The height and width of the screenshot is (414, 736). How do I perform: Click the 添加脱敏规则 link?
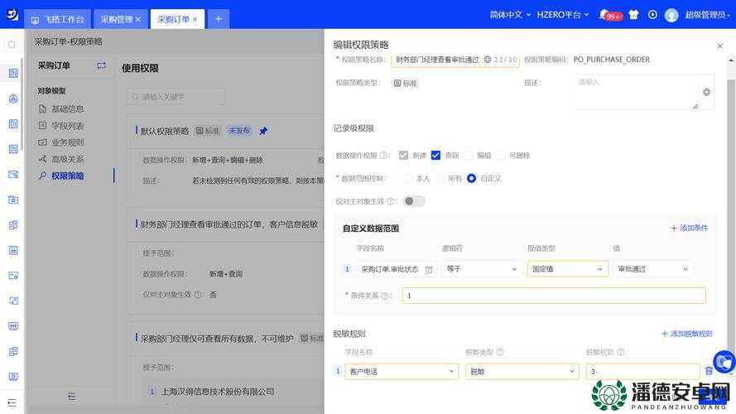point(686,334)
